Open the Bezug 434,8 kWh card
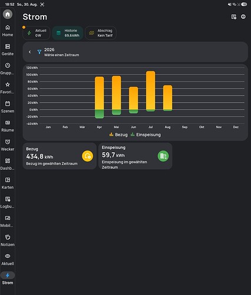 tap(60, 156)
